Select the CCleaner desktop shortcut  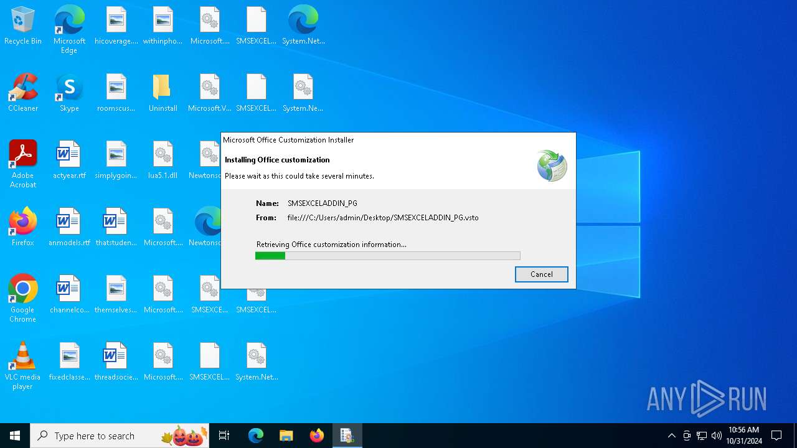click(x=23, y=93)
